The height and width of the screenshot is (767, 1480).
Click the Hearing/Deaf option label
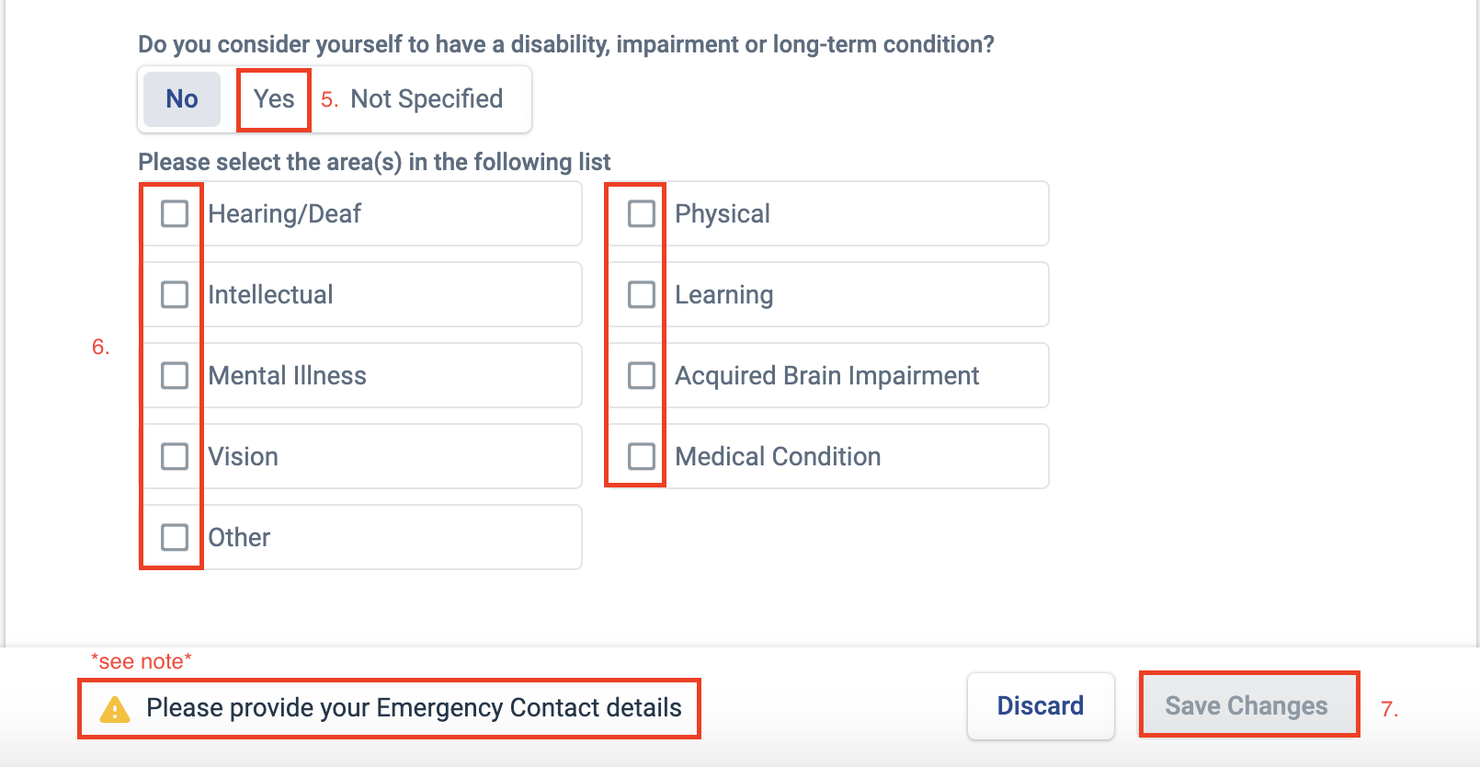click(x=285, y=214)
